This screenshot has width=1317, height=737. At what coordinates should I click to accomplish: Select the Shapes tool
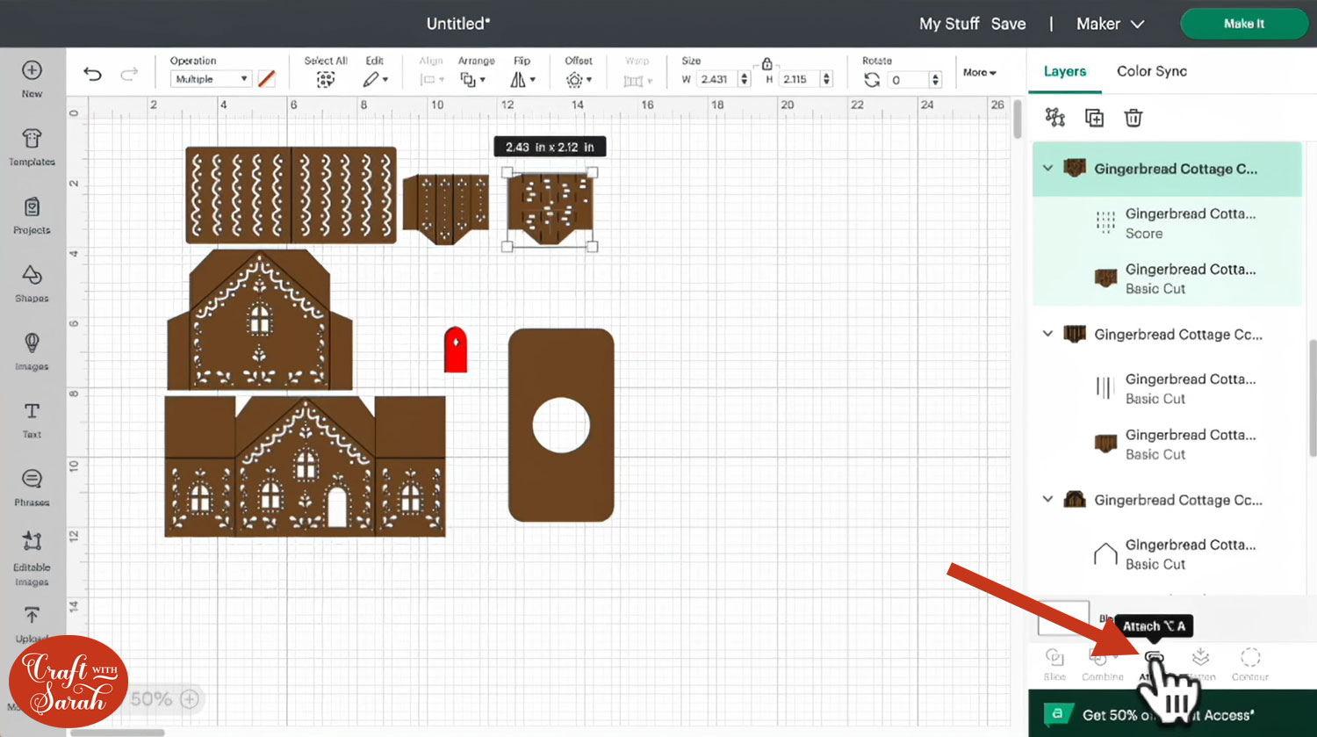pyautogui.click(x=32, y=283)
